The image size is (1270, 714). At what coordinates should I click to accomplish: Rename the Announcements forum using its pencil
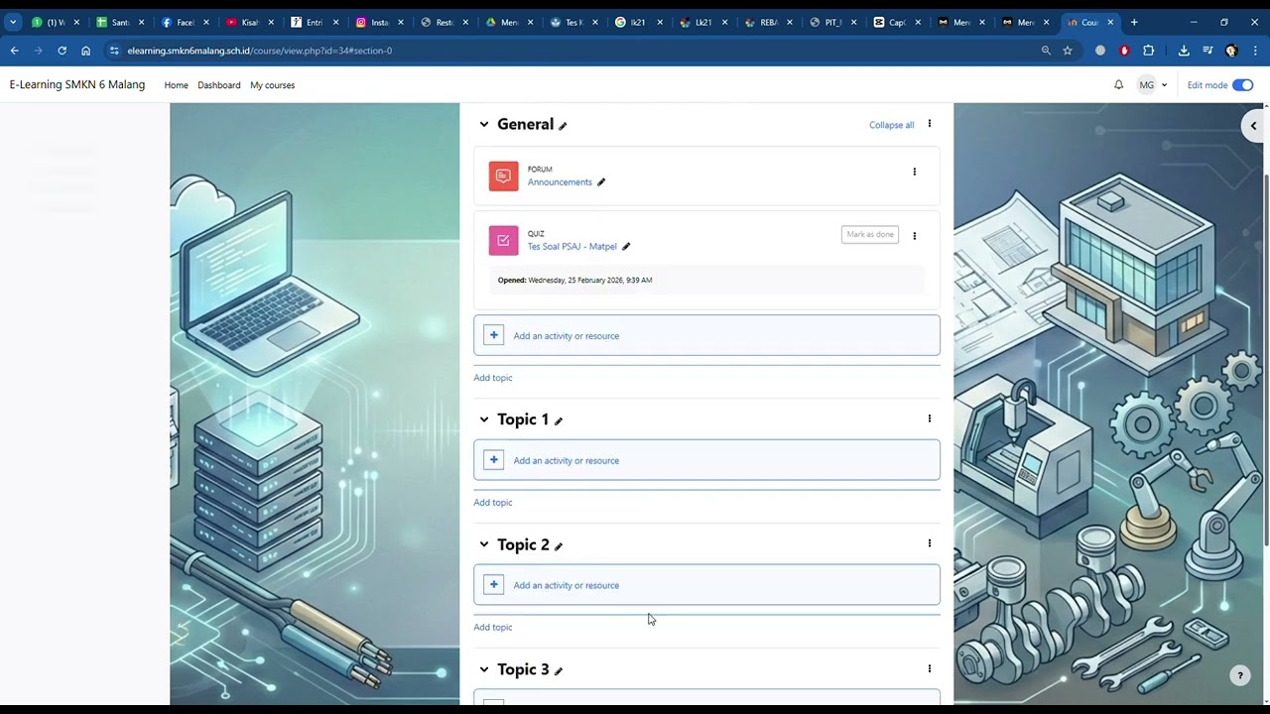pos(601,182)
